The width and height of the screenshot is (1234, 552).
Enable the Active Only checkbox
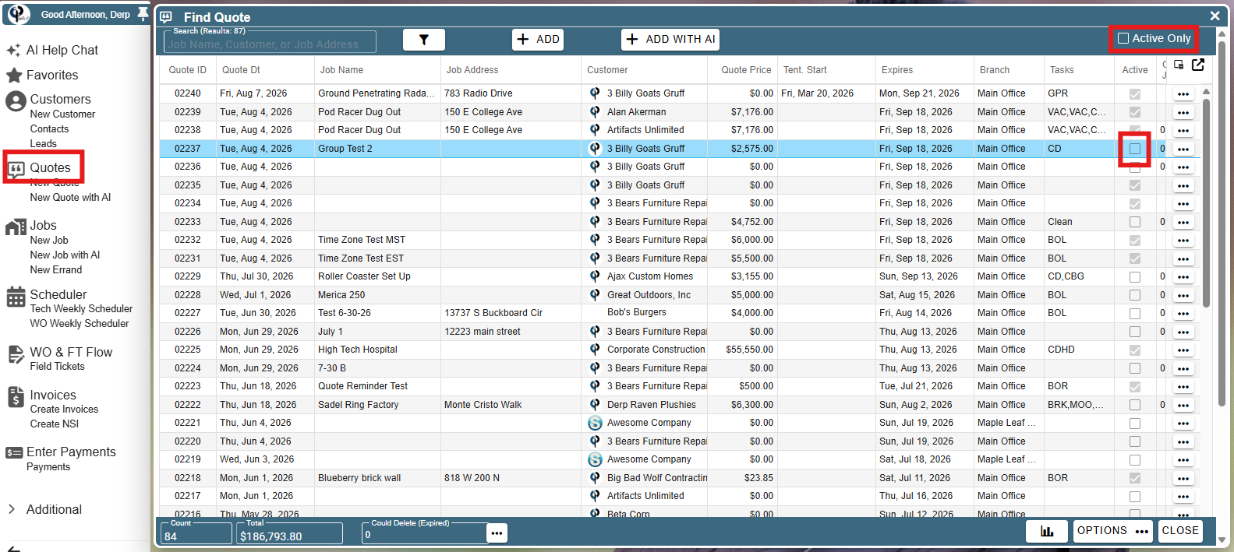(x=1123, y=38)
